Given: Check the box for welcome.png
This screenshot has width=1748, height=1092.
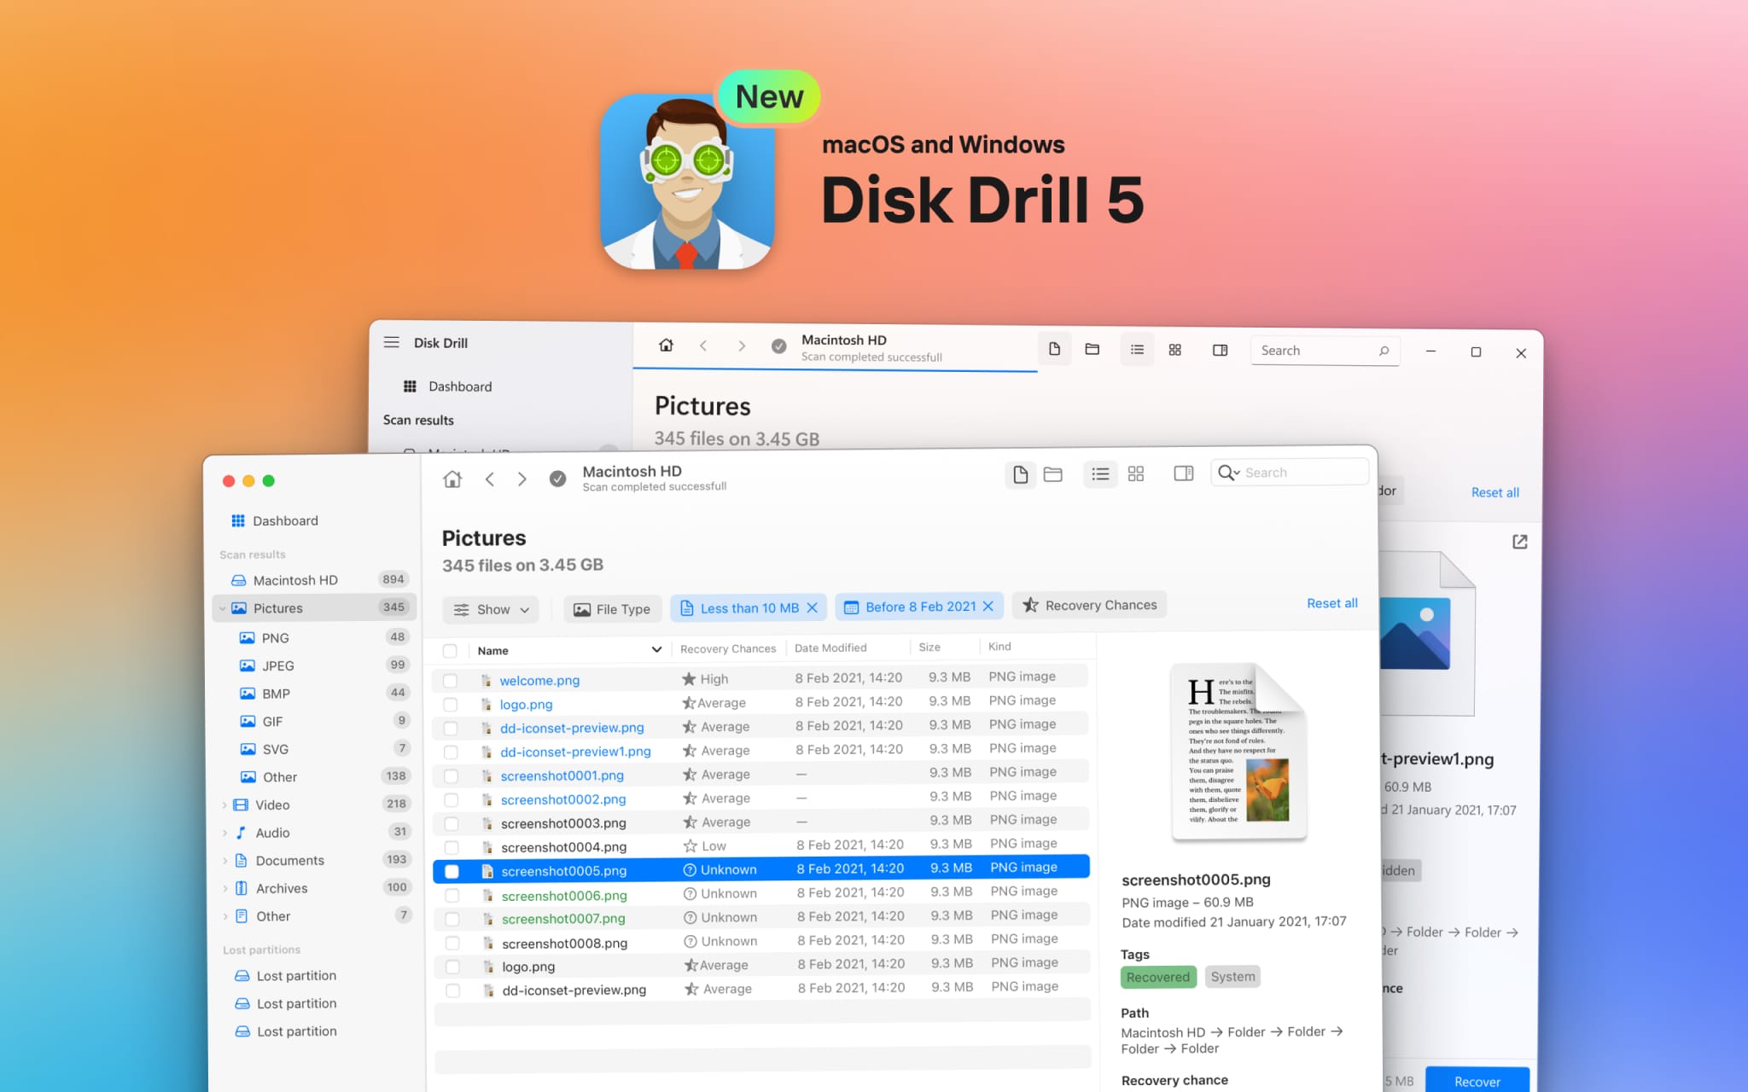Looking at the screenshot, I should tap(450, 681).
